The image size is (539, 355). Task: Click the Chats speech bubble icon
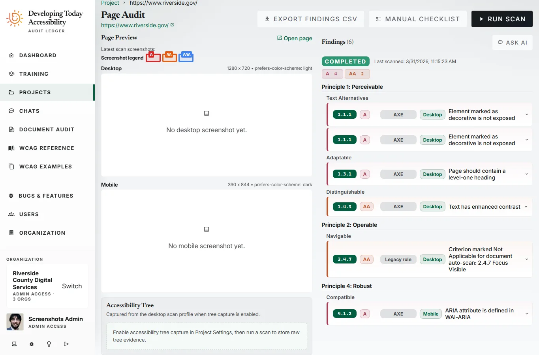(11, 111)
